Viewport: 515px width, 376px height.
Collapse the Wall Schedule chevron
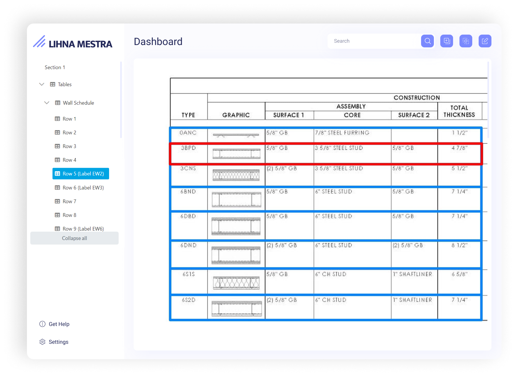click(x=47, y=103)
